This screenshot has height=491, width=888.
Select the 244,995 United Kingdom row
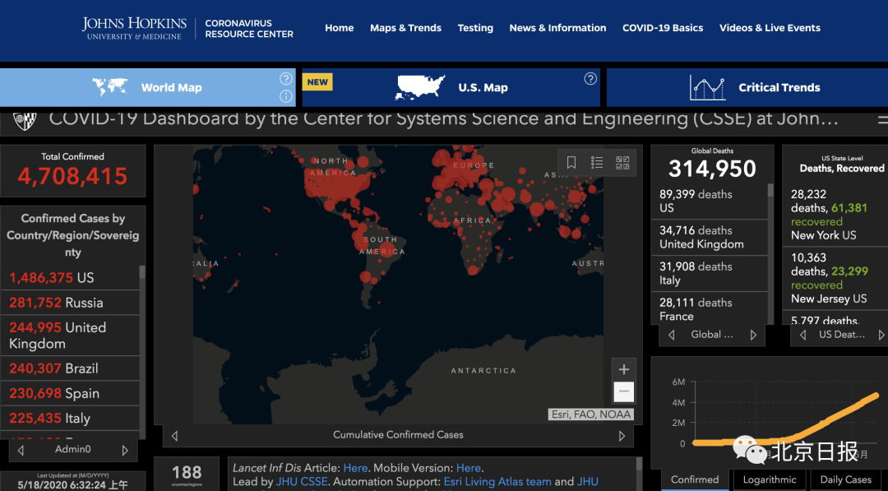pos(70,336)
